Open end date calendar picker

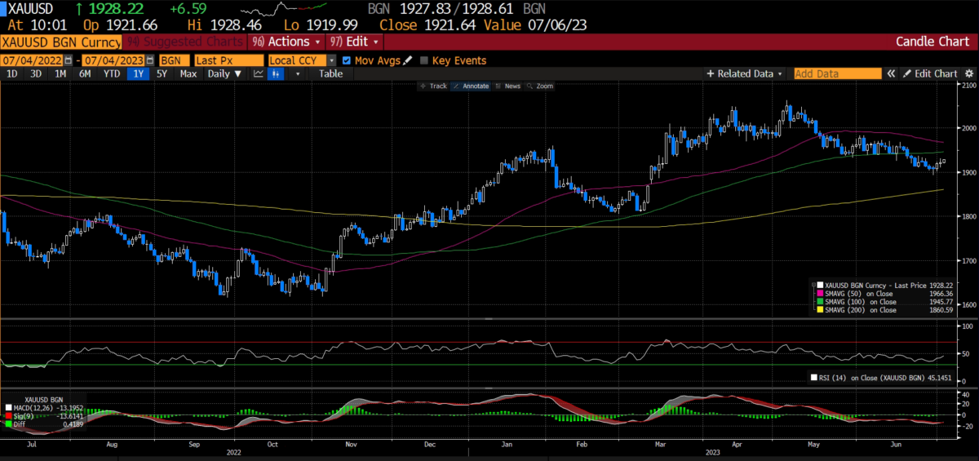click(x=150, y=60)
